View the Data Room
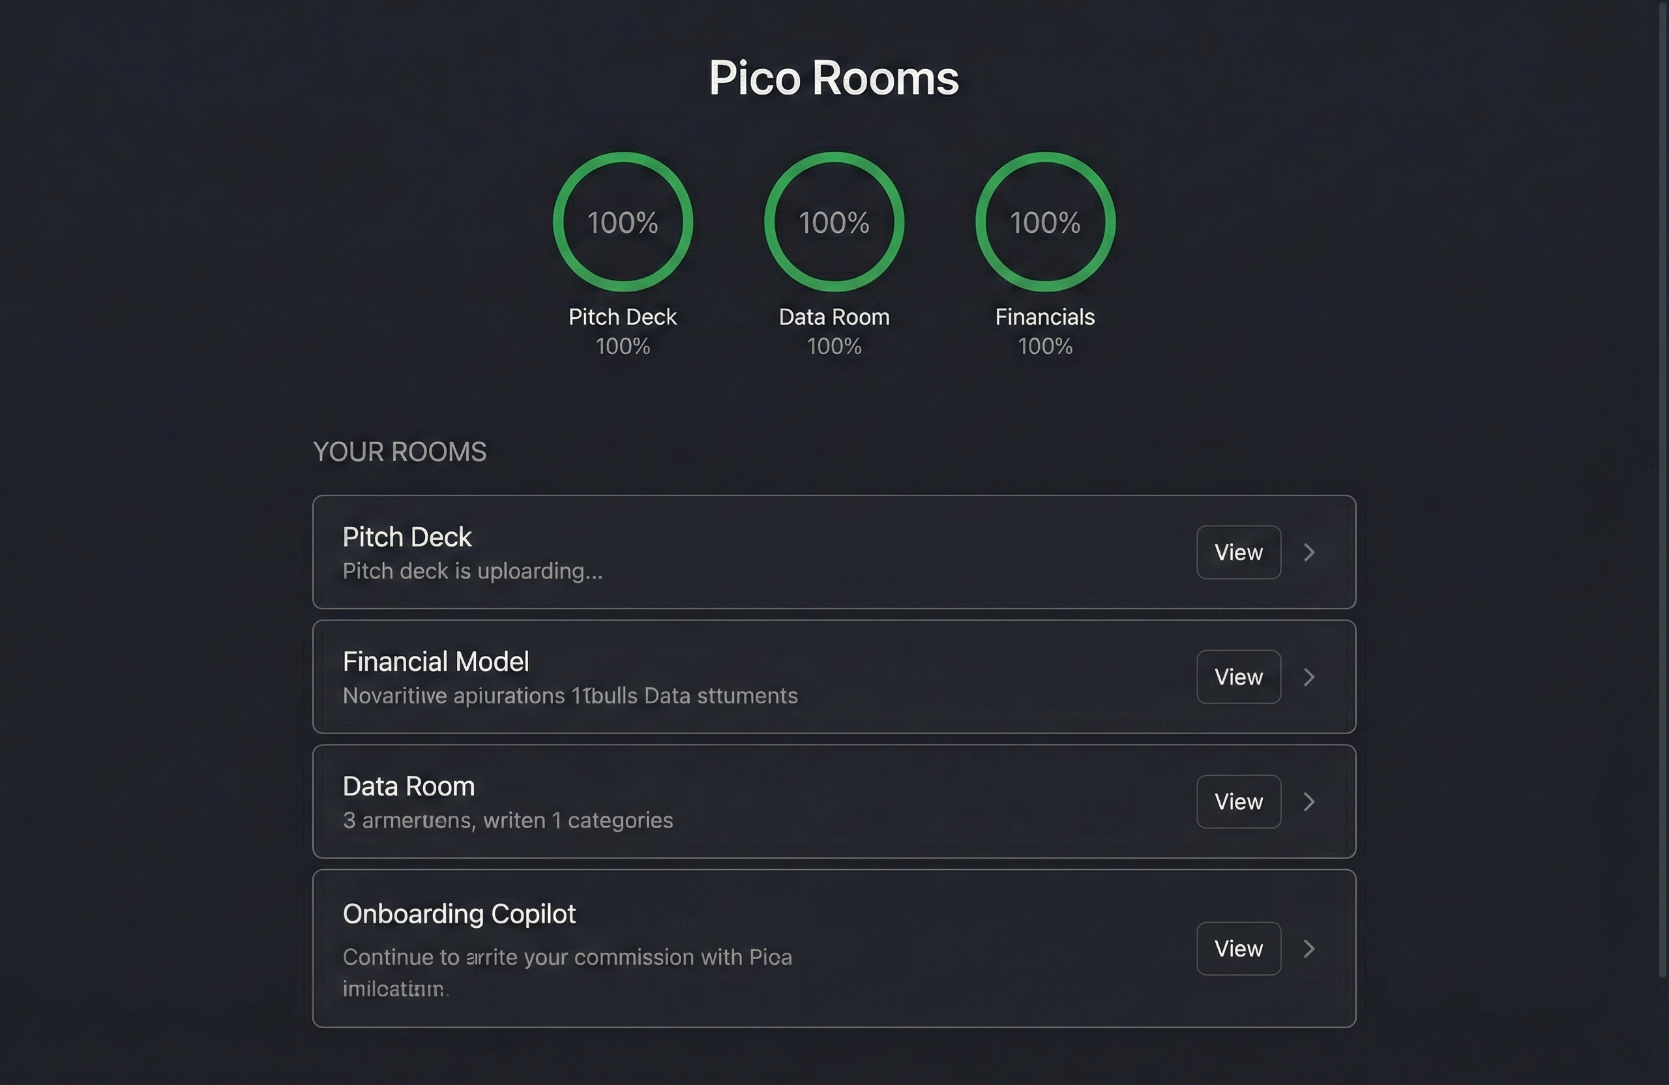This screenshot has height=1085, width=1669. pos(1237,801)
